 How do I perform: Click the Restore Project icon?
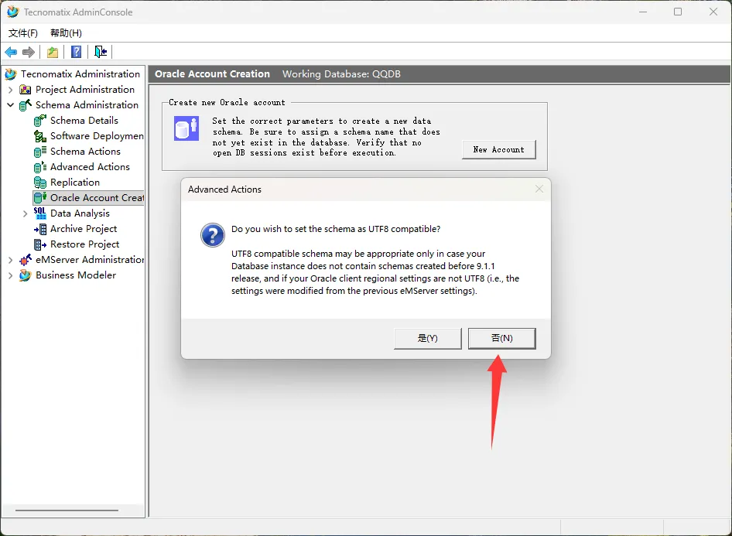[40, 244]
